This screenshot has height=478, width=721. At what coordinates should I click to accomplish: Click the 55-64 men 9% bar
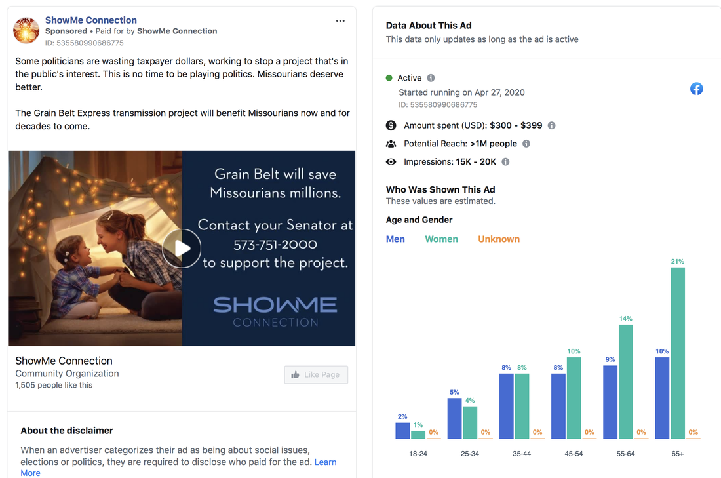coord(610,402)
